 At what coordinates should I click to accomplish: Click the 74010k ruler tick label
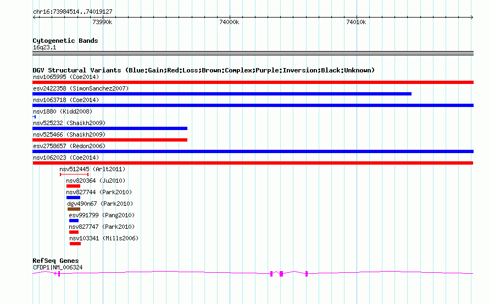click(356, 22)
